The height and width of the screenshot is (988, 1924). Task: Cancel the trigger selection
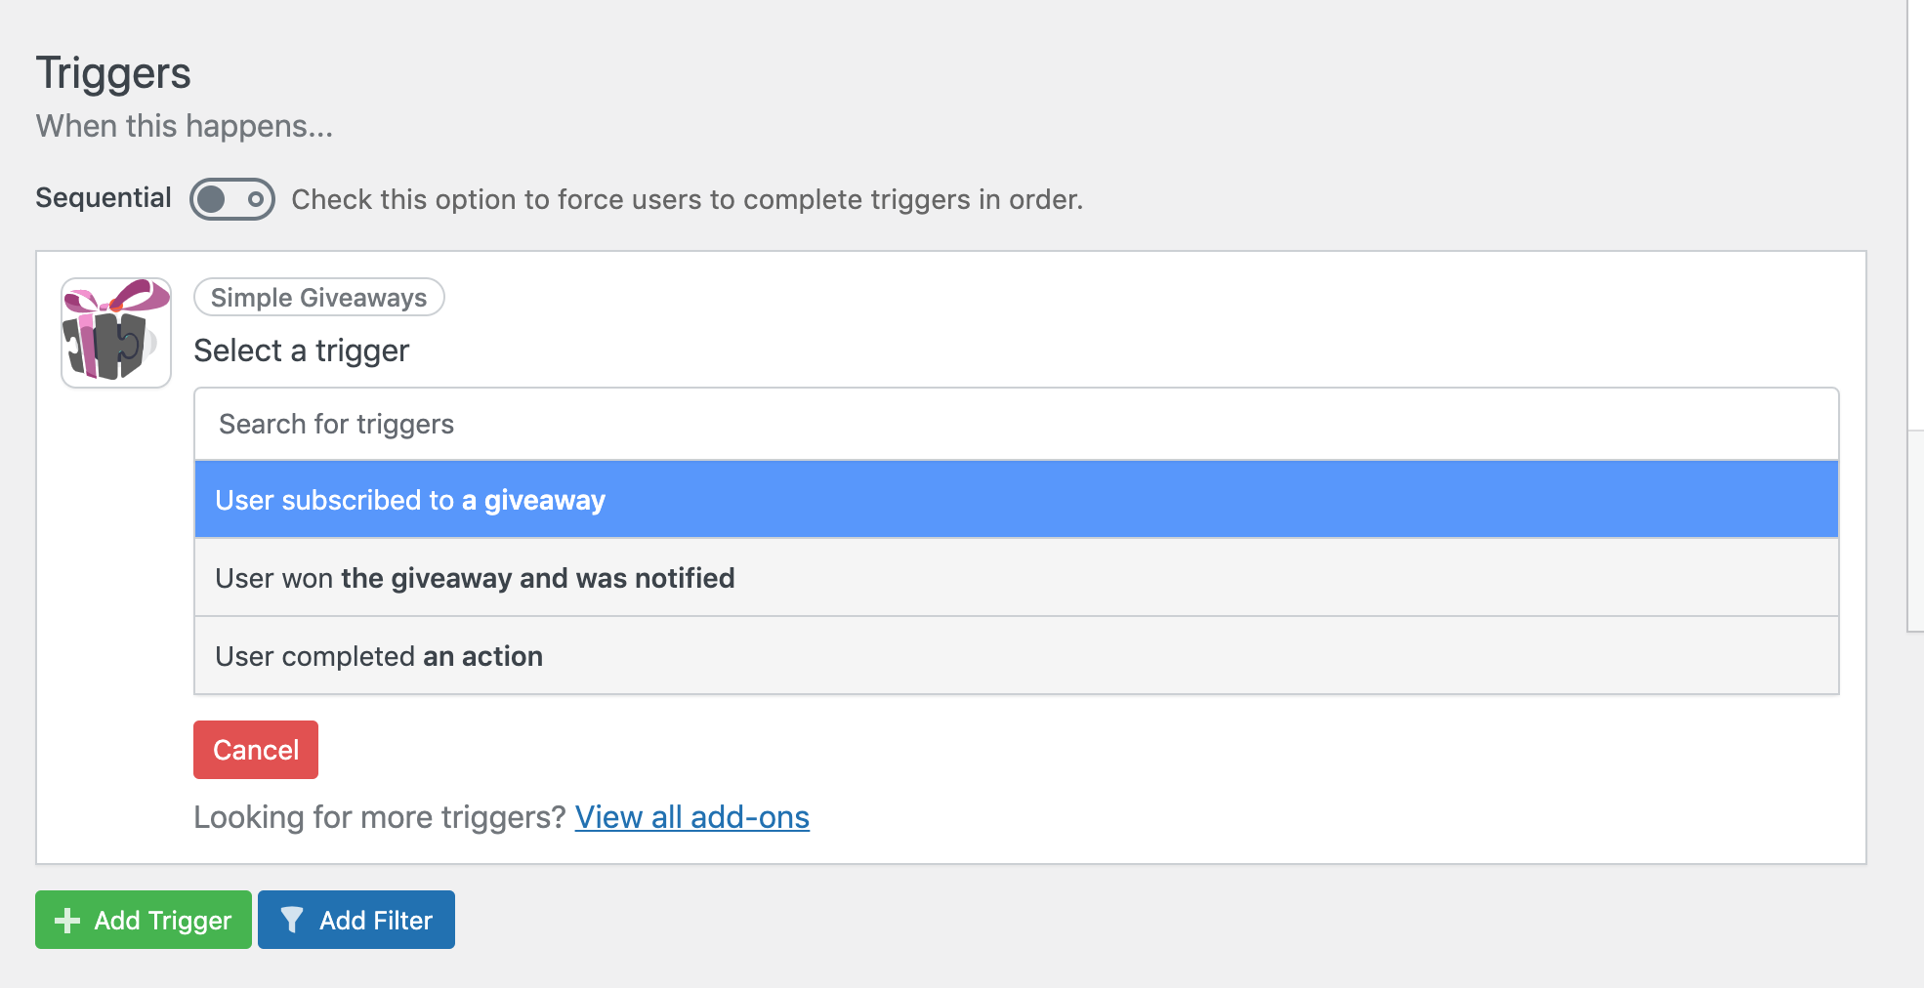(255, 749)
